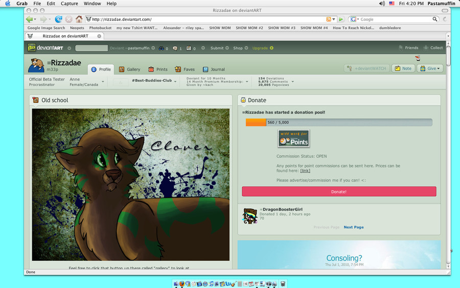
Task: Expand the Anne Female/Canada details dropdown
Action: (x=103, y=82)
